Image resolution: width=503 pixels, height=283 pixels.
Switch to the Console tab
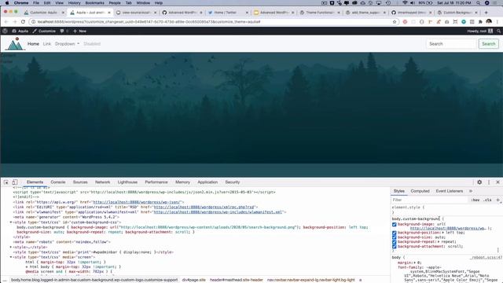point(57,182)
